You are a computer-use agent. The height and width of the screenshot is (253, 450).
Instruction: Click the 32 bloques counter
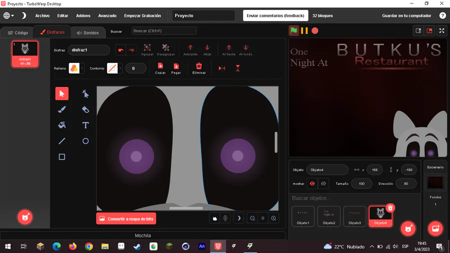(322, 15)
